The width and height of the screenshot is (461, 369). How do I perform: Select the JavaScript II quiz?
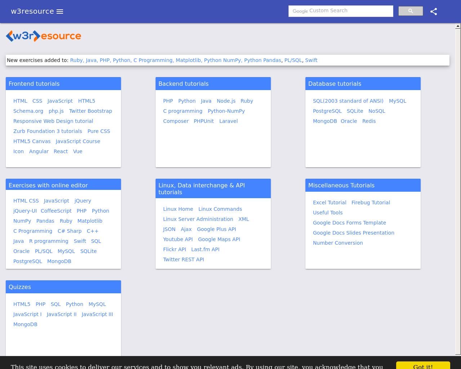pos(62,314)
